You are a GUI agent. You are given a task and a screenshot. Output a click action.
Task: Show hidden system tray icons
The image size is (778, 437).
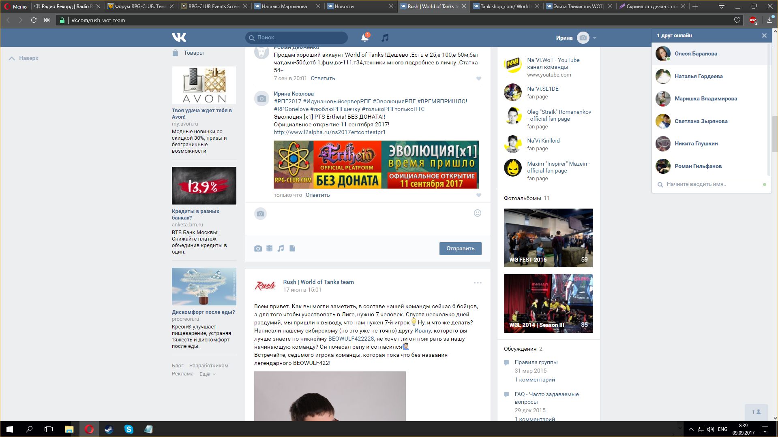(691, 429)
